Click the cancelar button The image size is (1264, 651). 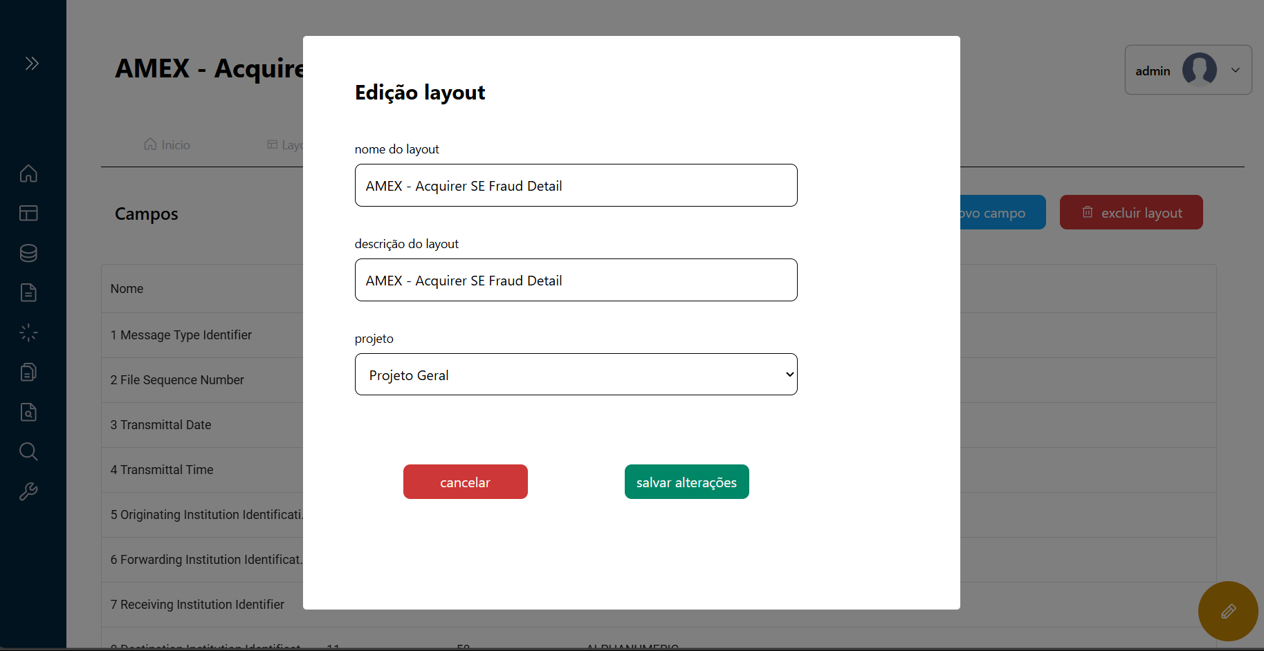(x=465, y=482)
